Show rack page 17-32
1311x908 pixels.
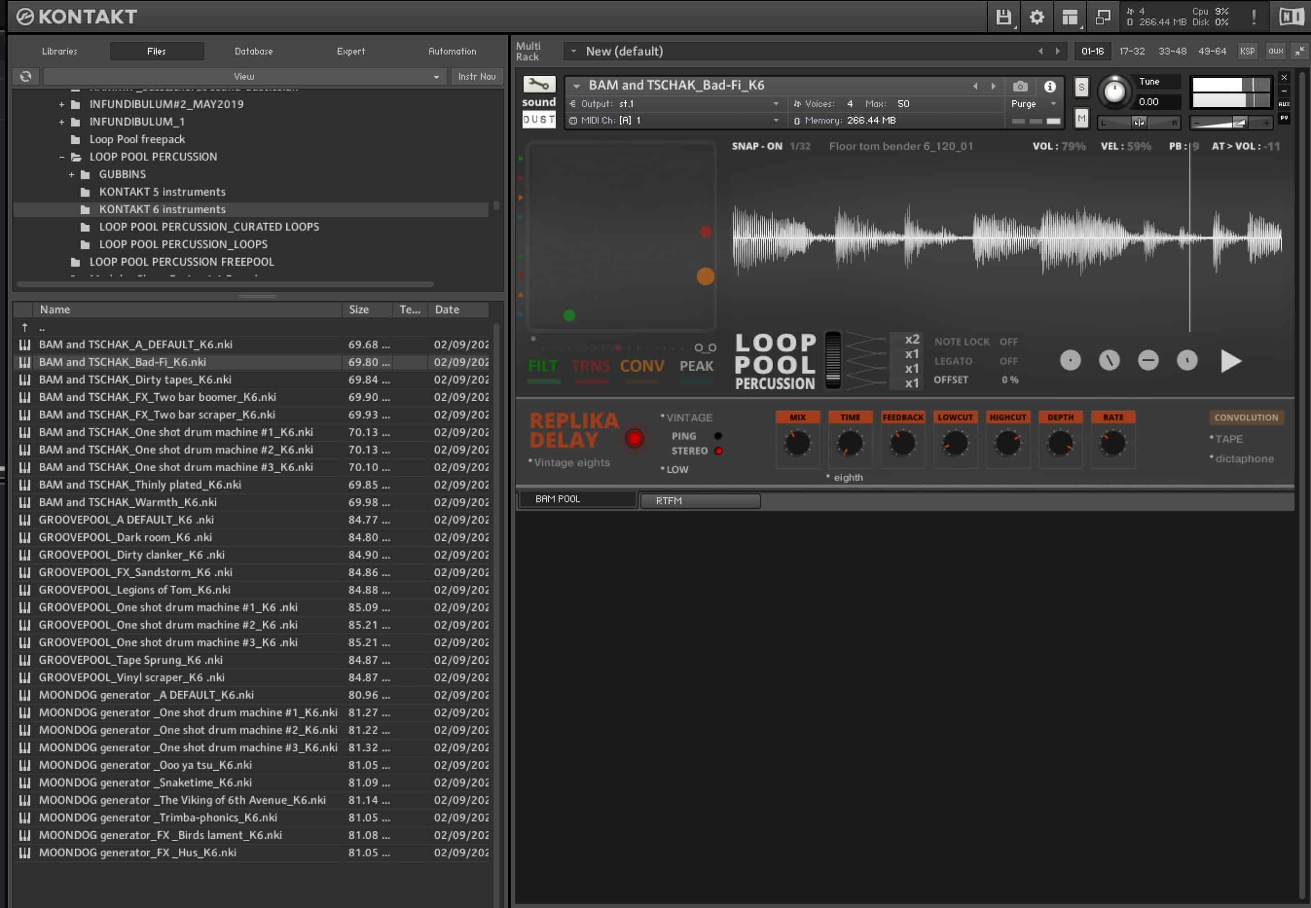click(x=1132, y=51)
